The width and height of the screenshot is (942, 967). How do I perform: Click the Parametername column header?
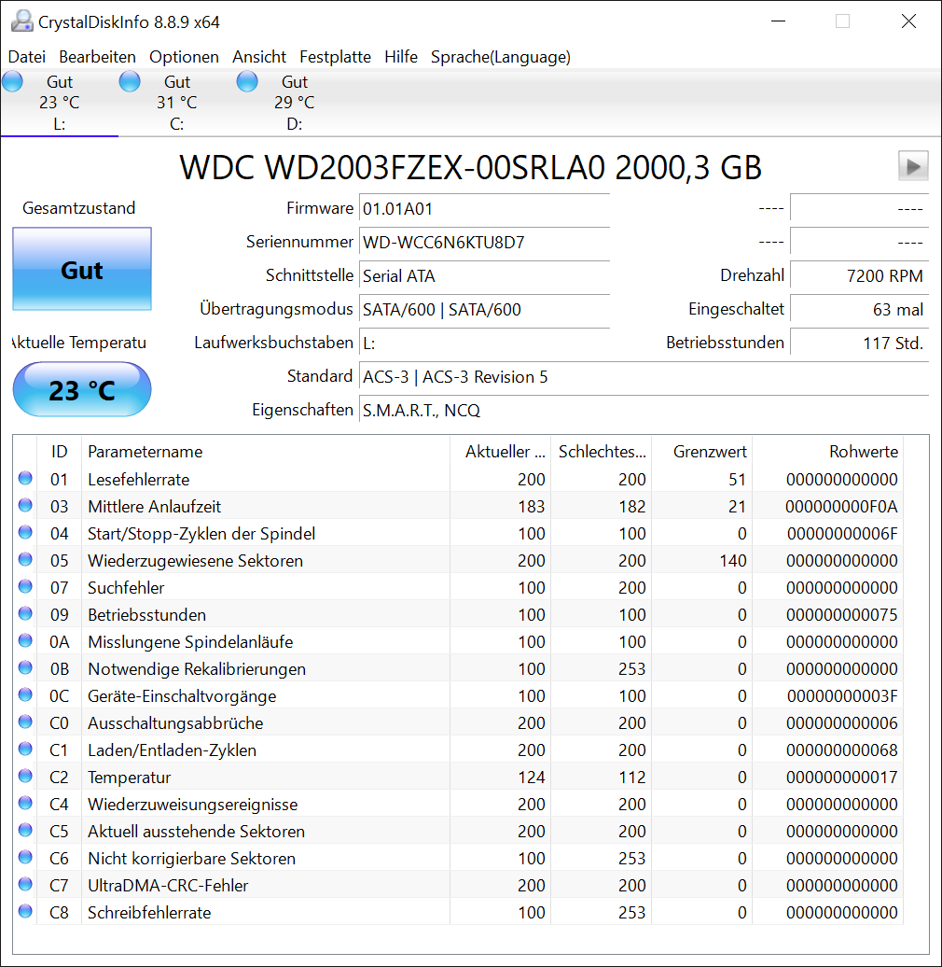point(266,452)
